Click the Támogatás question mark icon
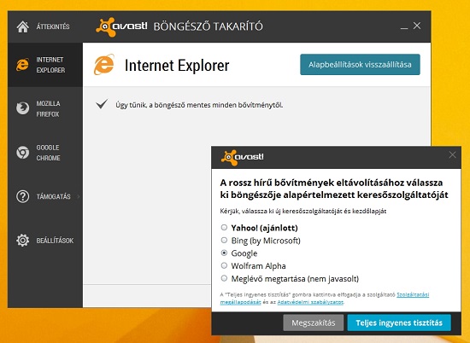This screenshot has height=343, width=470. pyautogui.click(x=23, y=196)
